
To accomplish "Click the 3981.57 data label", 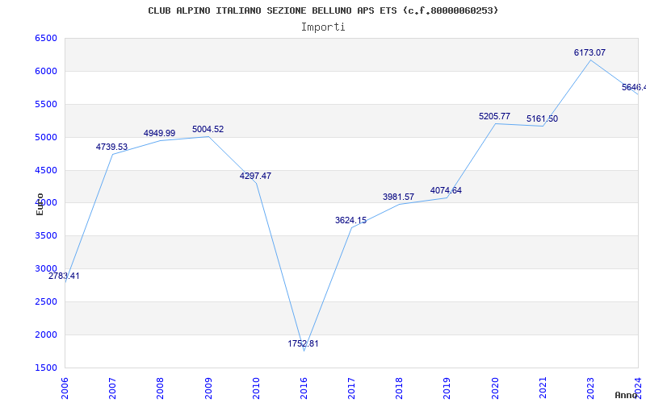I will pyautogui.click(x=398, y=197).
